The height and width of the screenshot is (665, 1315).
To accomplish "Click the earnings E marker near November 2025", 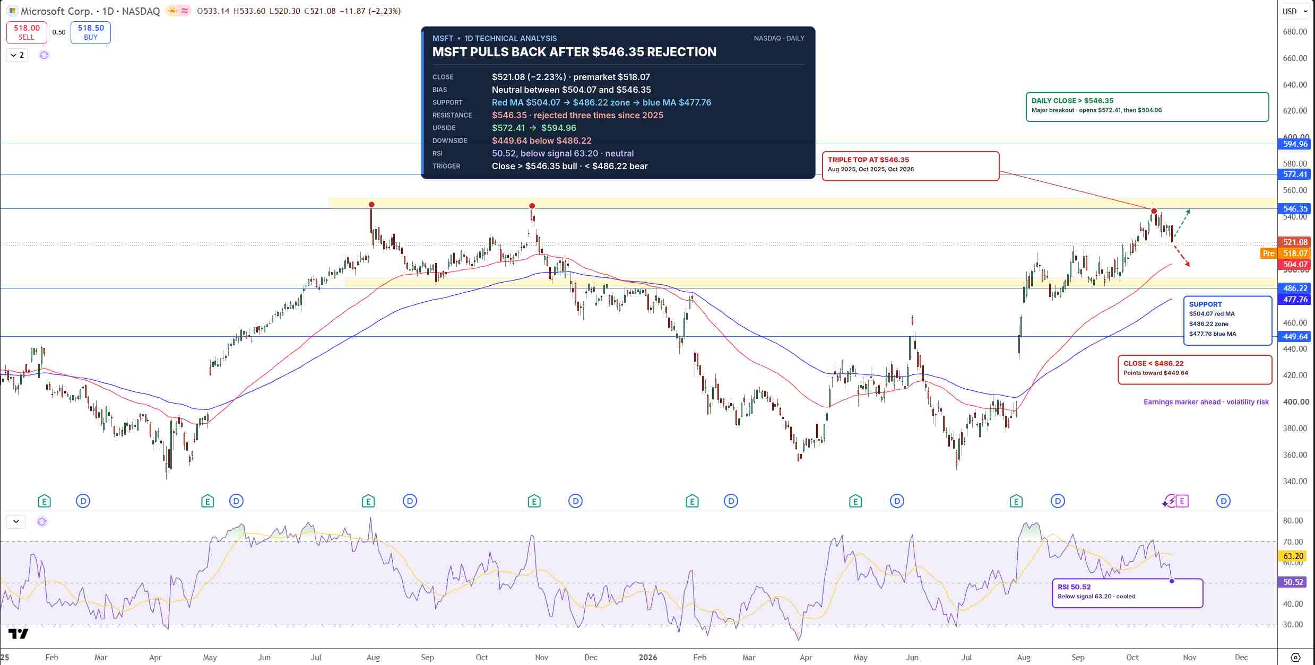I will coord(534,501).
